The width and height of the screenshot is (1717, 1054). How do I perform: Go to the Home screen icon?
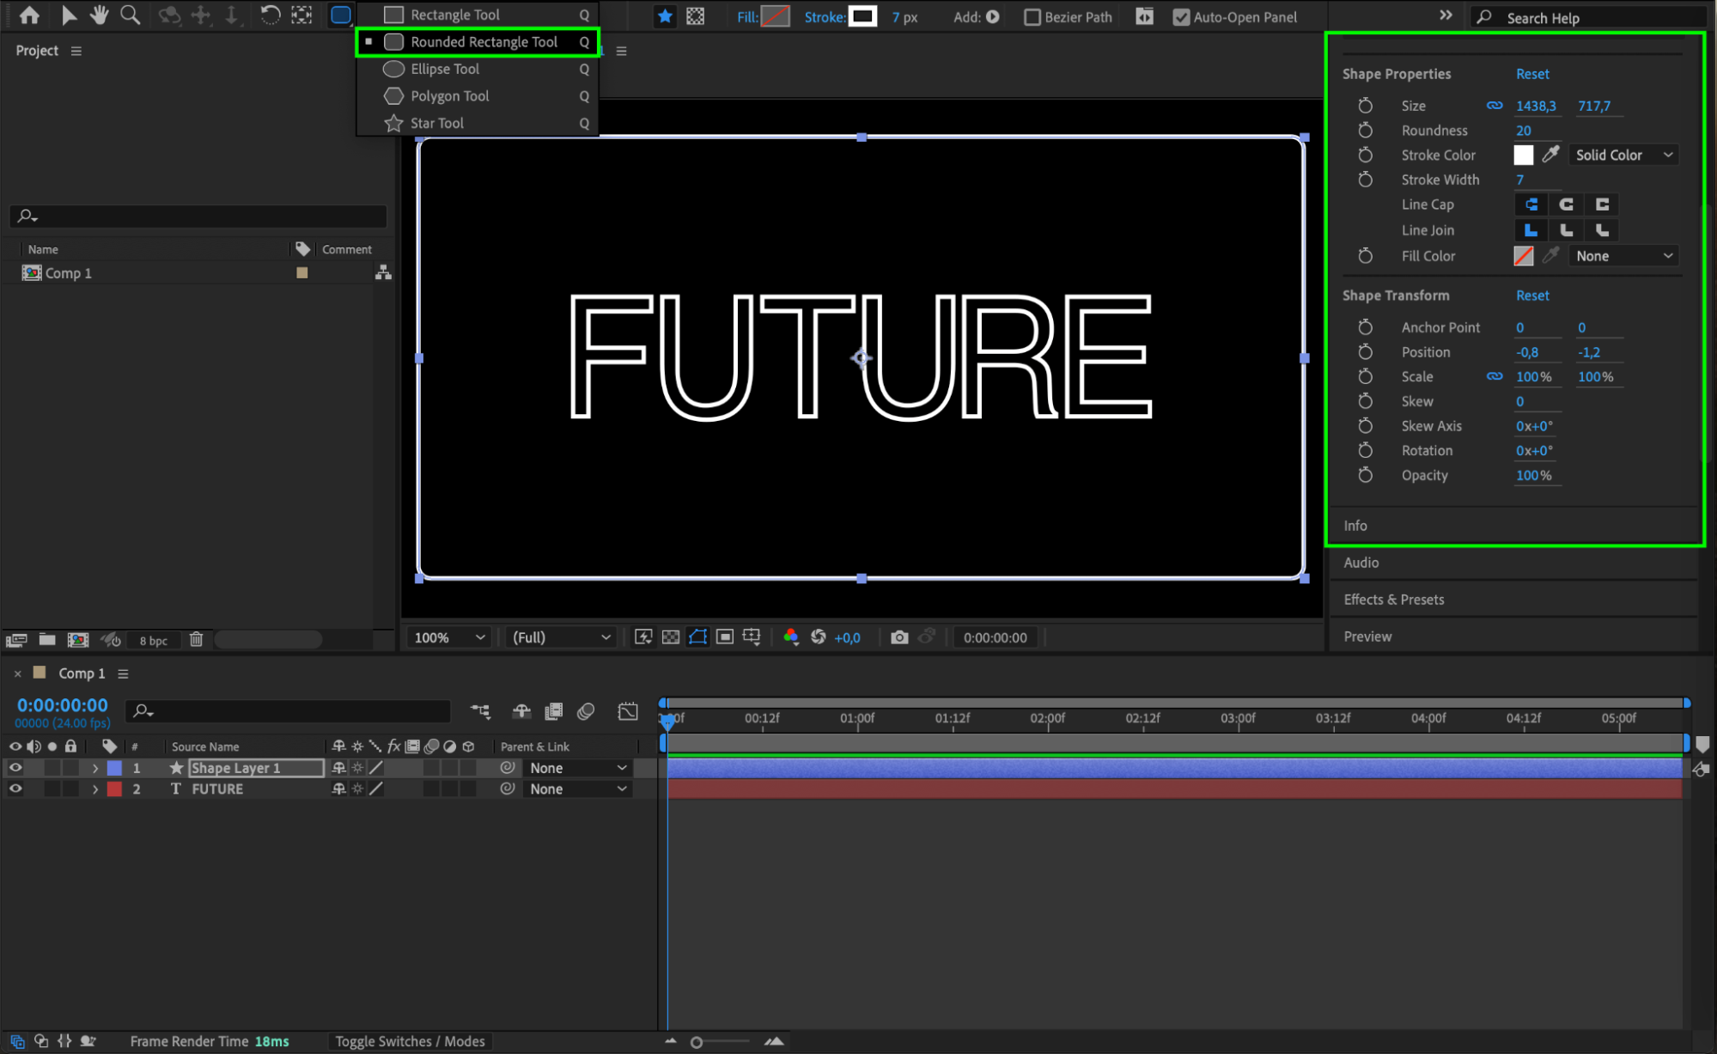click(x=28, y=15)
